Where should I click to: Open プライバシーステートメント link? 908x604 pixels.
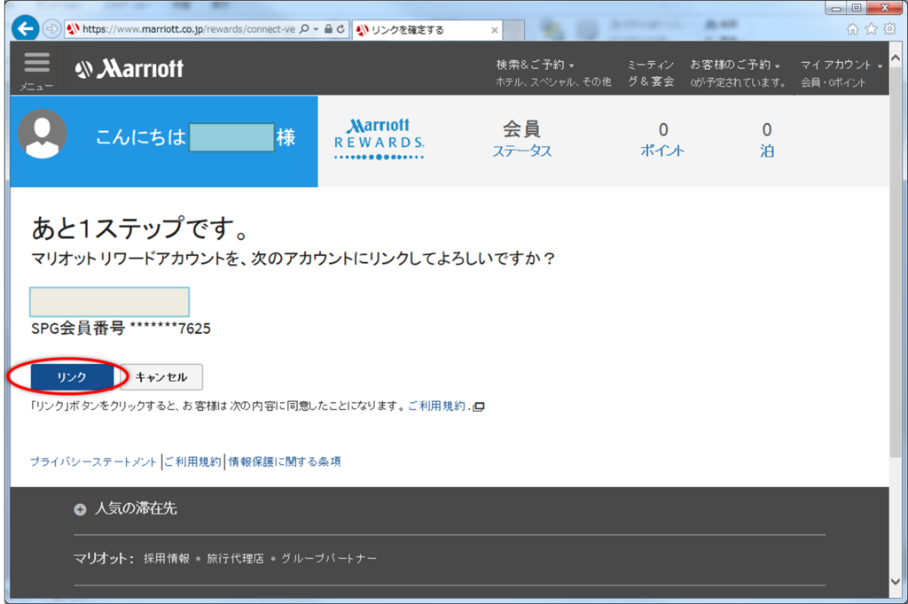click(93, 461)
